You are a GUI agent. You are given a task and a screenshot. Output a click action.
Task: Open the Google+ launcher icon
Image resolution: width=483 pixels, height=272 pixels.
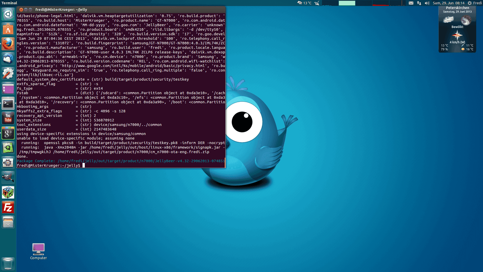(8, 133)
